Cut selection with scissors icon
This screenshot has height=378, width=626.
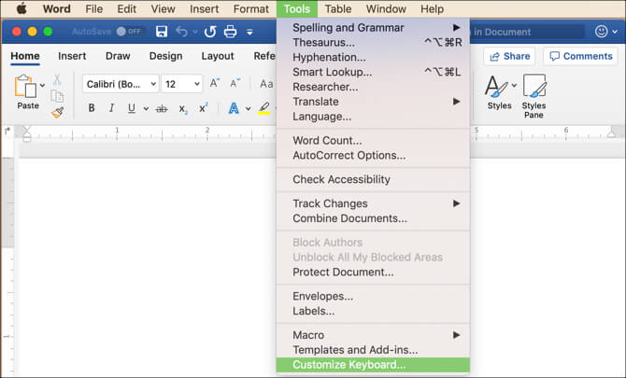(57, 80)
